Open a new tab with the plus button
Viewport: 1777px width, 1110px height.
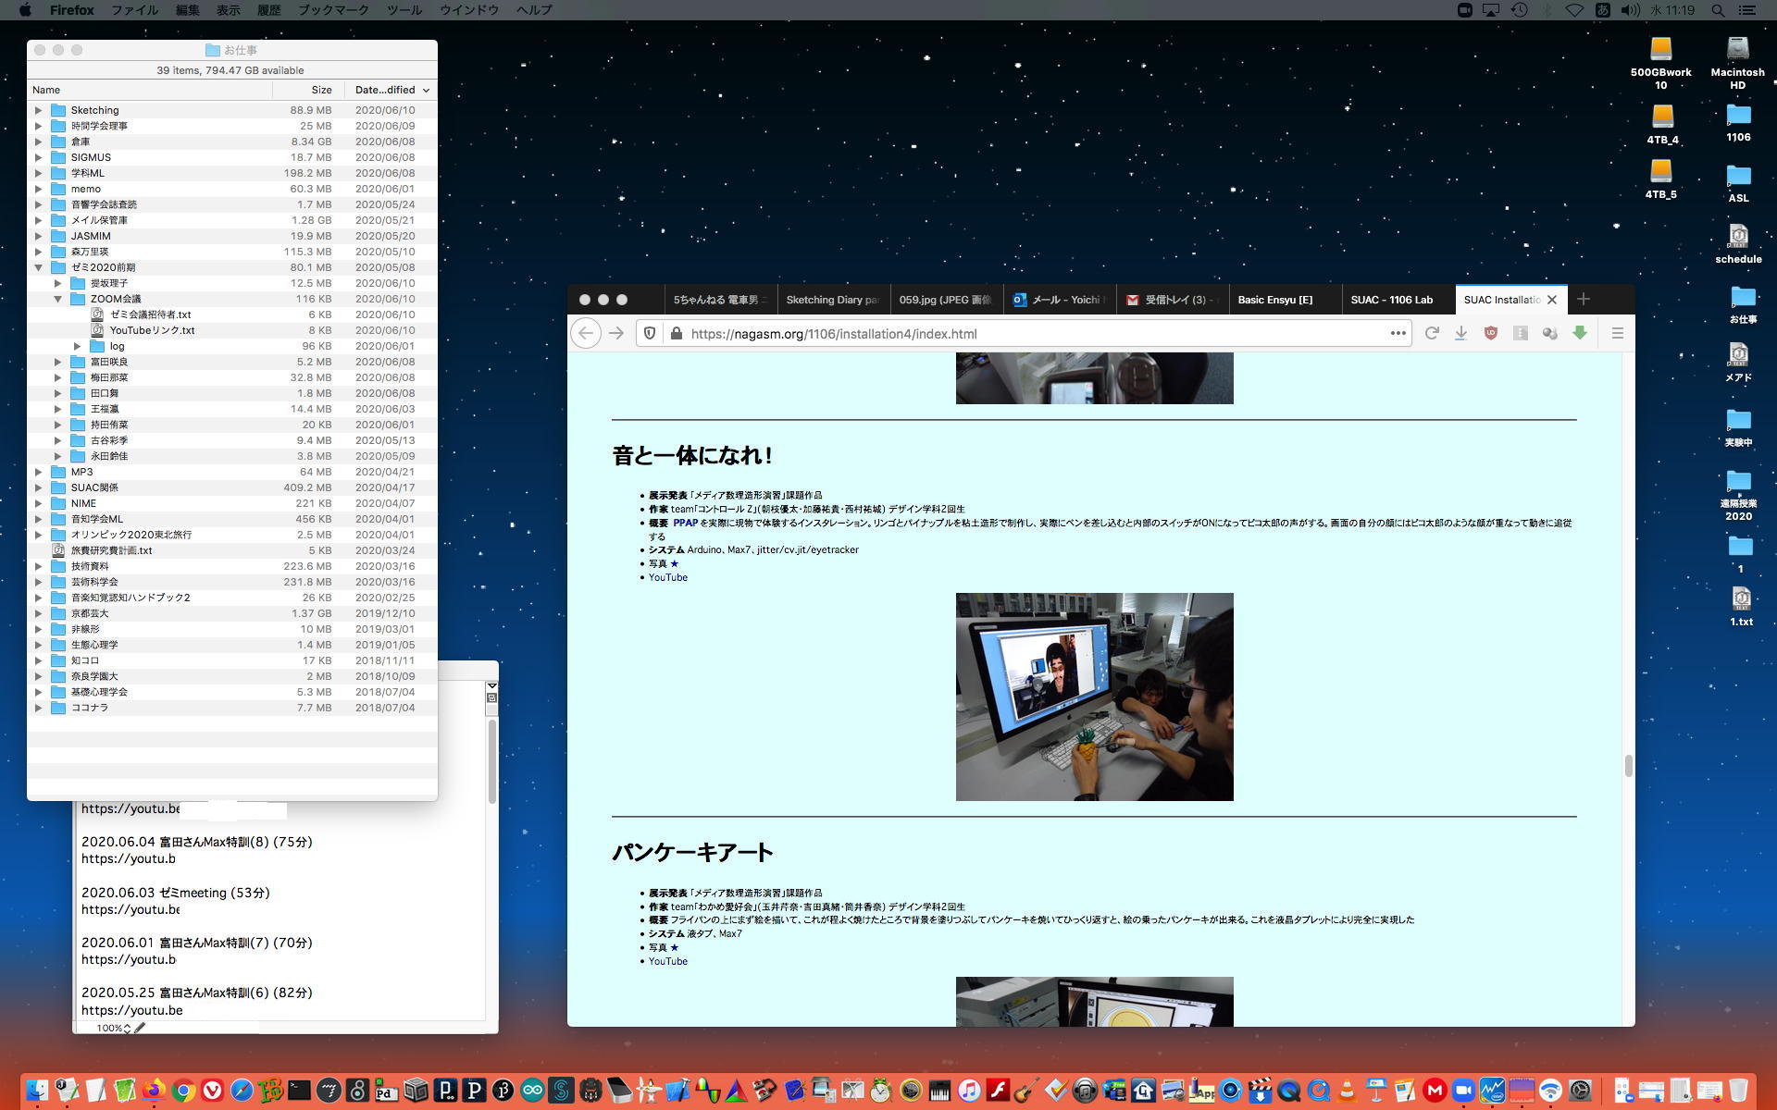tap(1584, 299)
